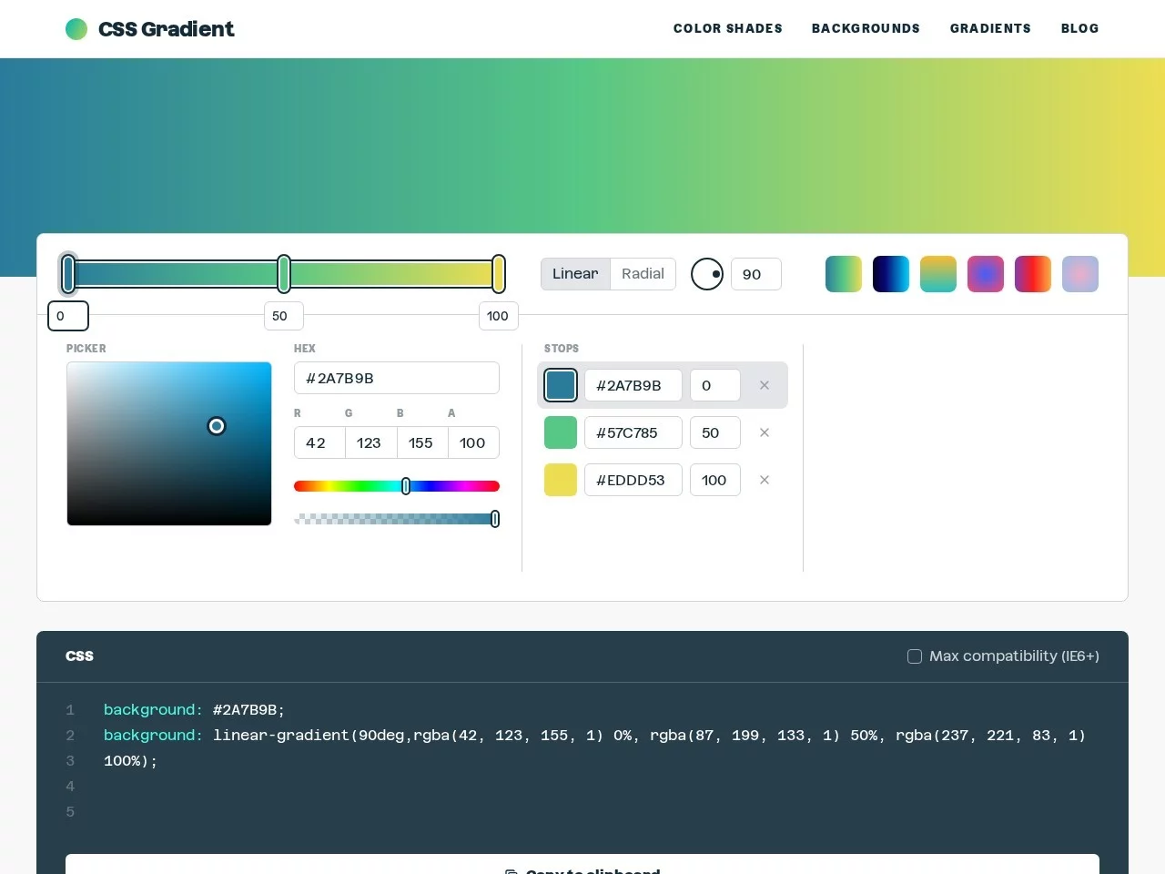Select the pink preset gradient
The height and width of the screenshot is (874, 1165).
1080,274
